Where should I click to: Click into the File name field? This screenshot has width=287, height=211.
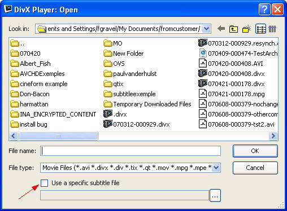click(x=131, y=151)
